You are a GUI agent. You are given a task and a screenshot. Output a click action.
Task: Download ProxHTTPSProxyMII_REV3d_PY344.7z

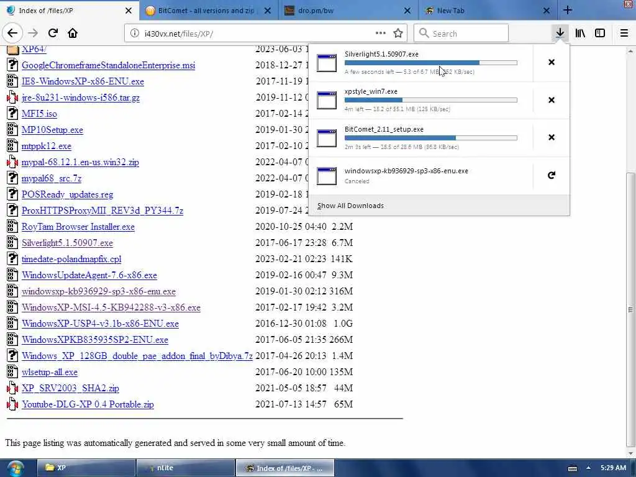point(102,211)
